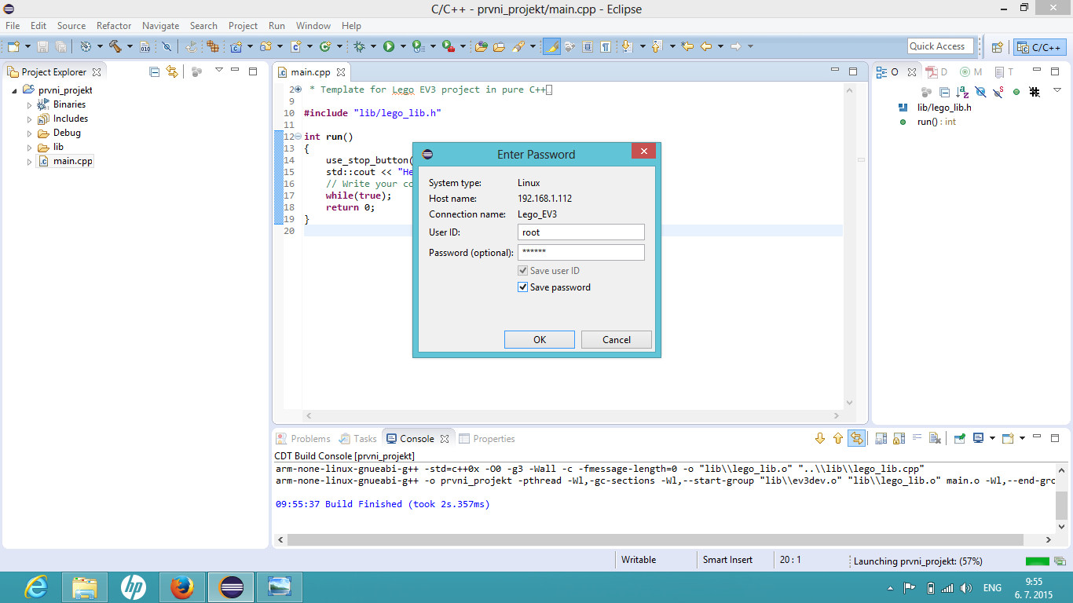Click the alphabetical Sort icon in Outline
The height and width of the screenshot is (603, 1073).
point(962,92)
